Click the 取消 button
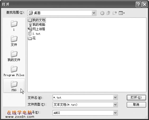The width and height of the screenshot is (149, 120). pos(136,105)
